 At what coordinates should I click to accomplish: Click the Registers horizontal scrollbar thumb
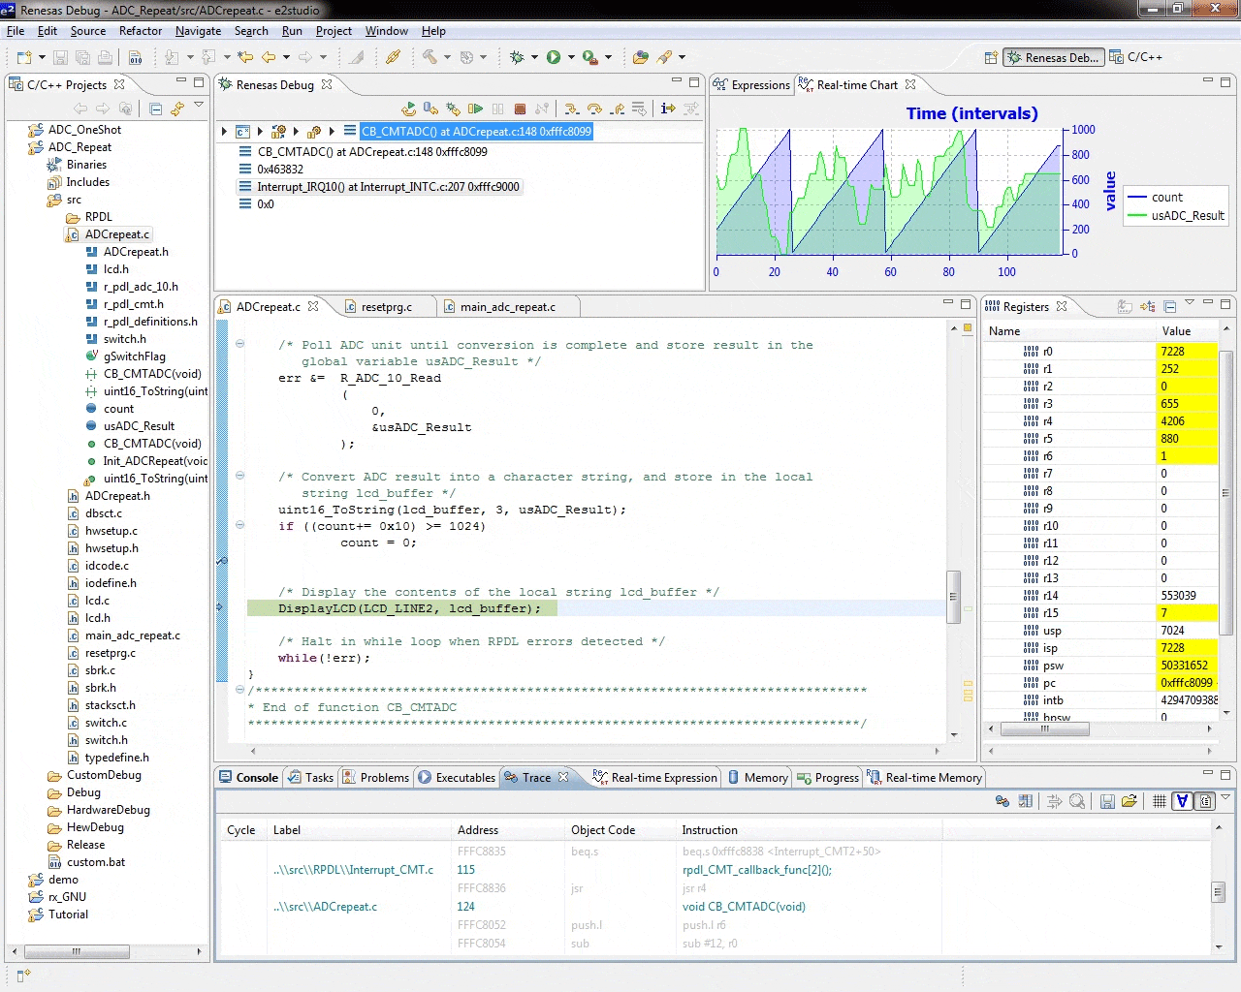point(1044,729)
